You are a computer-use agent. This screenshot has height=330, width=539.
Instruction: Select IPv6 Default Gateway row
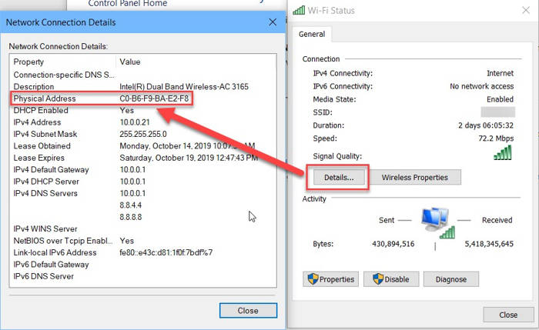(x=142, y=265)
